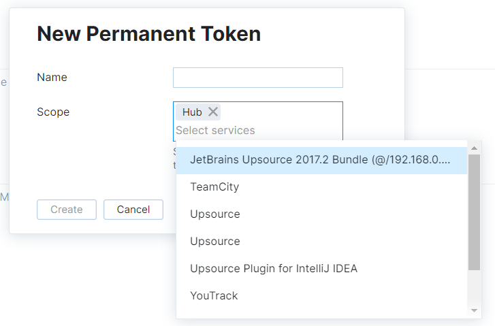Select Upsource Plugin for IntelliJ IDEA
The height and width of the screenshot is (326, 495).
click(x=274, y=268)
